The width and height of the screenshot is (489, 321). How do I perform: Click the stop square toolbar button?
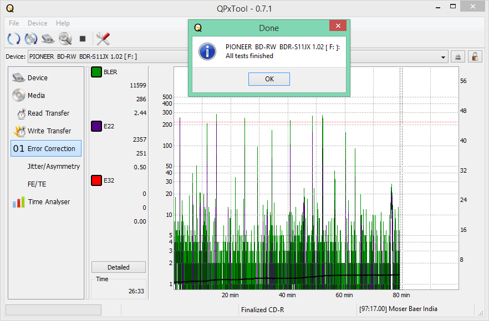point(82,39)
